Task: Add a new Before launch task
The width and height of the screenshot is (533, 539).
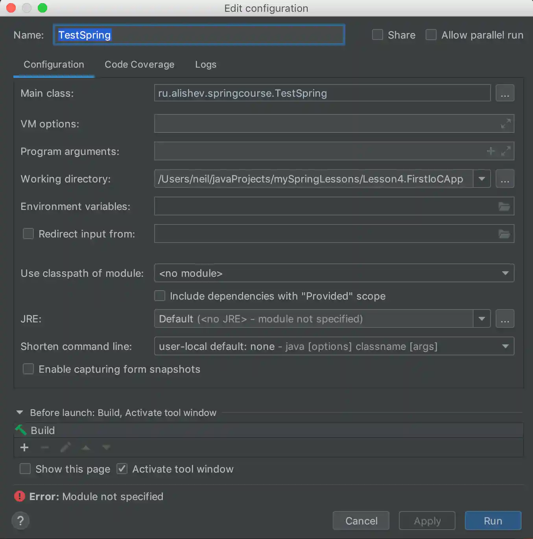Action: click(x=24, y=448)
